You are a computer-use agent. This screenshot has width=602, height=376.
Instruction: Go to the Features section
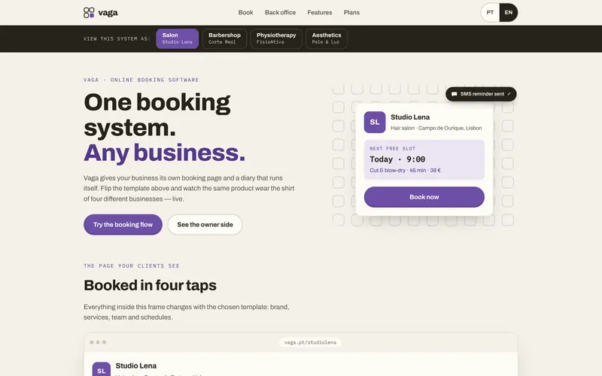tap(319, 13)
